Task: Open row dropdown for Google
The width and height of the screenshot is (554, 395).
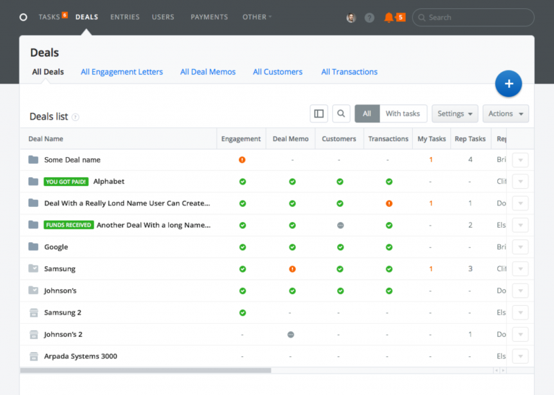Action: point(520,247)
